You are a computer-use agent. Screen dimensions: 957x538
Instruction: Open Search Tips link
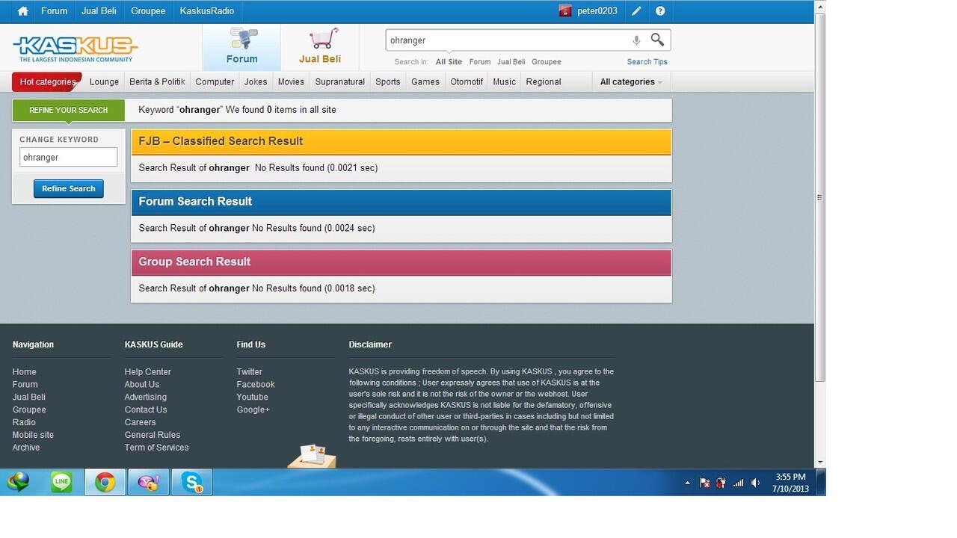click(647, 62)
